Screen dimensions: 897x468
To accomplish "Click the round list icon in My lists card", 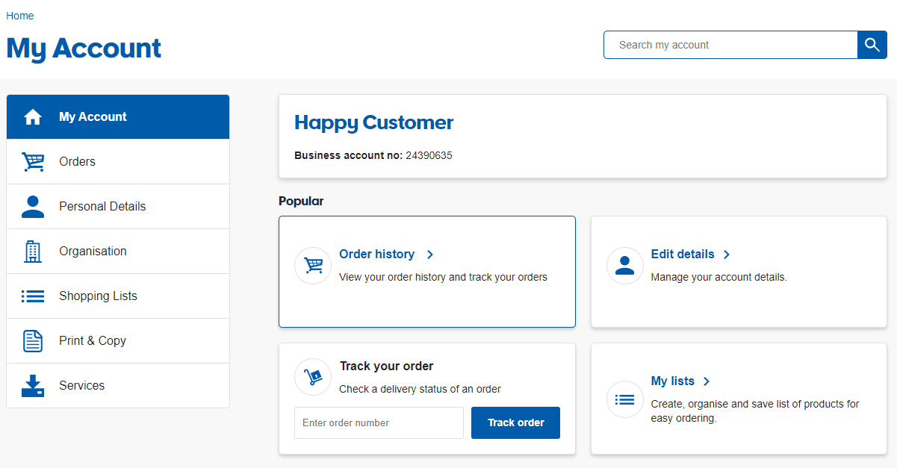I will coord(624,399).
